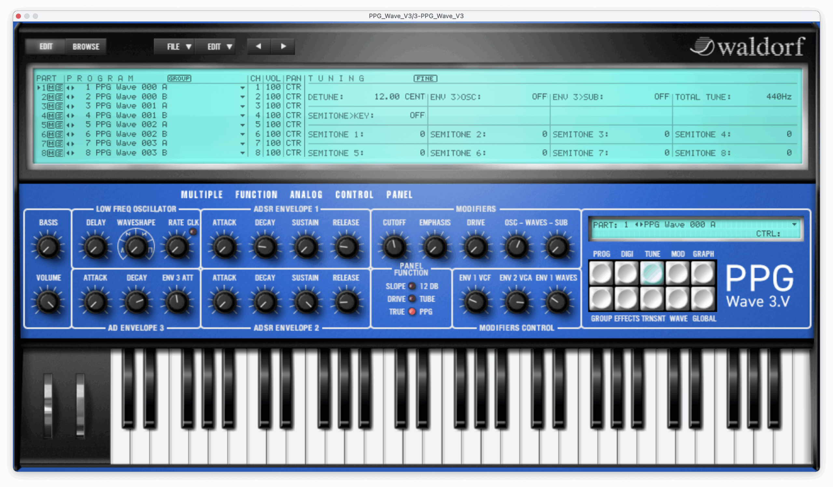Viewport: 833px width, 487px height.
Task: Switch to the BROWSE view tab
Action: point(86,47)
